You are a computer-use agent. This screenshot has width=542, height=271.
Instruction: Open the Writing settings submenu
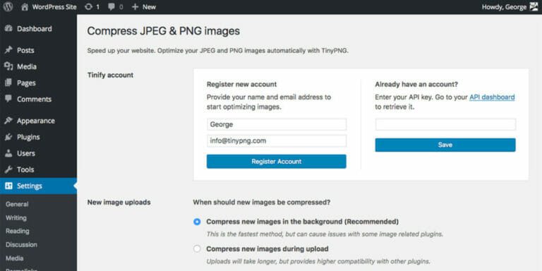point(16,218)
